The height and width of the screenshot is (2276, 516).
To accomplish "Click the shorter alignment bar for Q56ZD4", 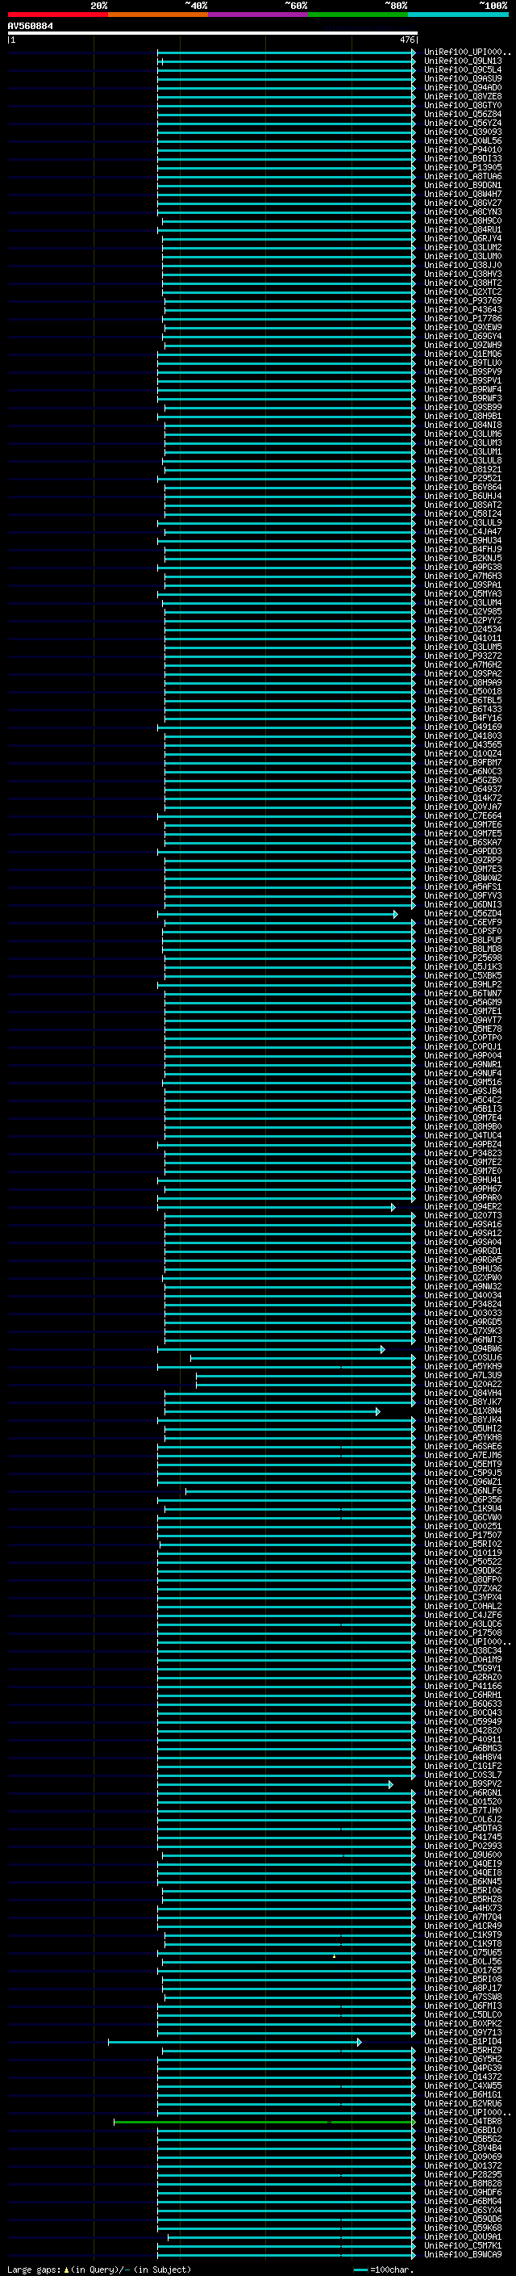I will pyautogui.click(x=277, y=915).
